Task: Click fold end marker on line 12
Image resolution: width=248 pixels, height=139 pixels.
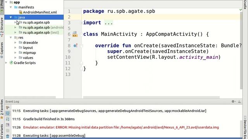Action: 81,69
